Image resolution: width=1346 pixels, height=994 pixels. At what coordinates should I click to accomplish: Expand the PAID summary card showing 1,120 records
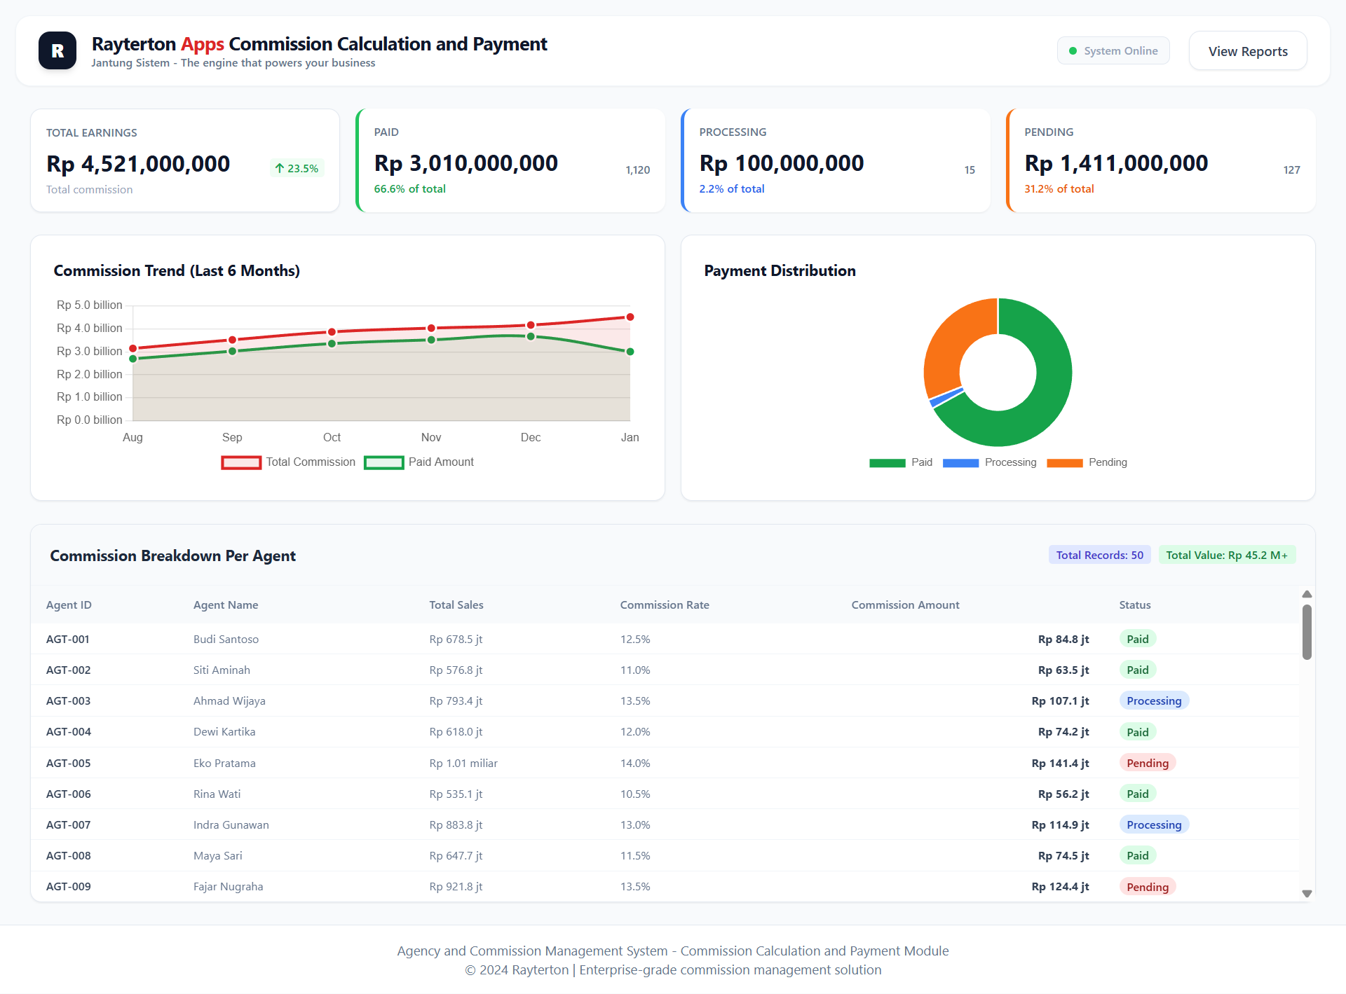click(x=510, y=160)
